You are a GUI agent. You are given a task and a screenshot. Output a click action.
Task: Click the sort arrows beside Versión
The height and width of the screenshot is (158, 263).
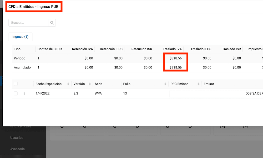[90, 84]
